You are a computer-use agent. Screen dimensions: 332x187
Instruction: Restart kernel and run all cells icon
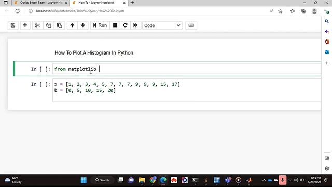[135, 25]
